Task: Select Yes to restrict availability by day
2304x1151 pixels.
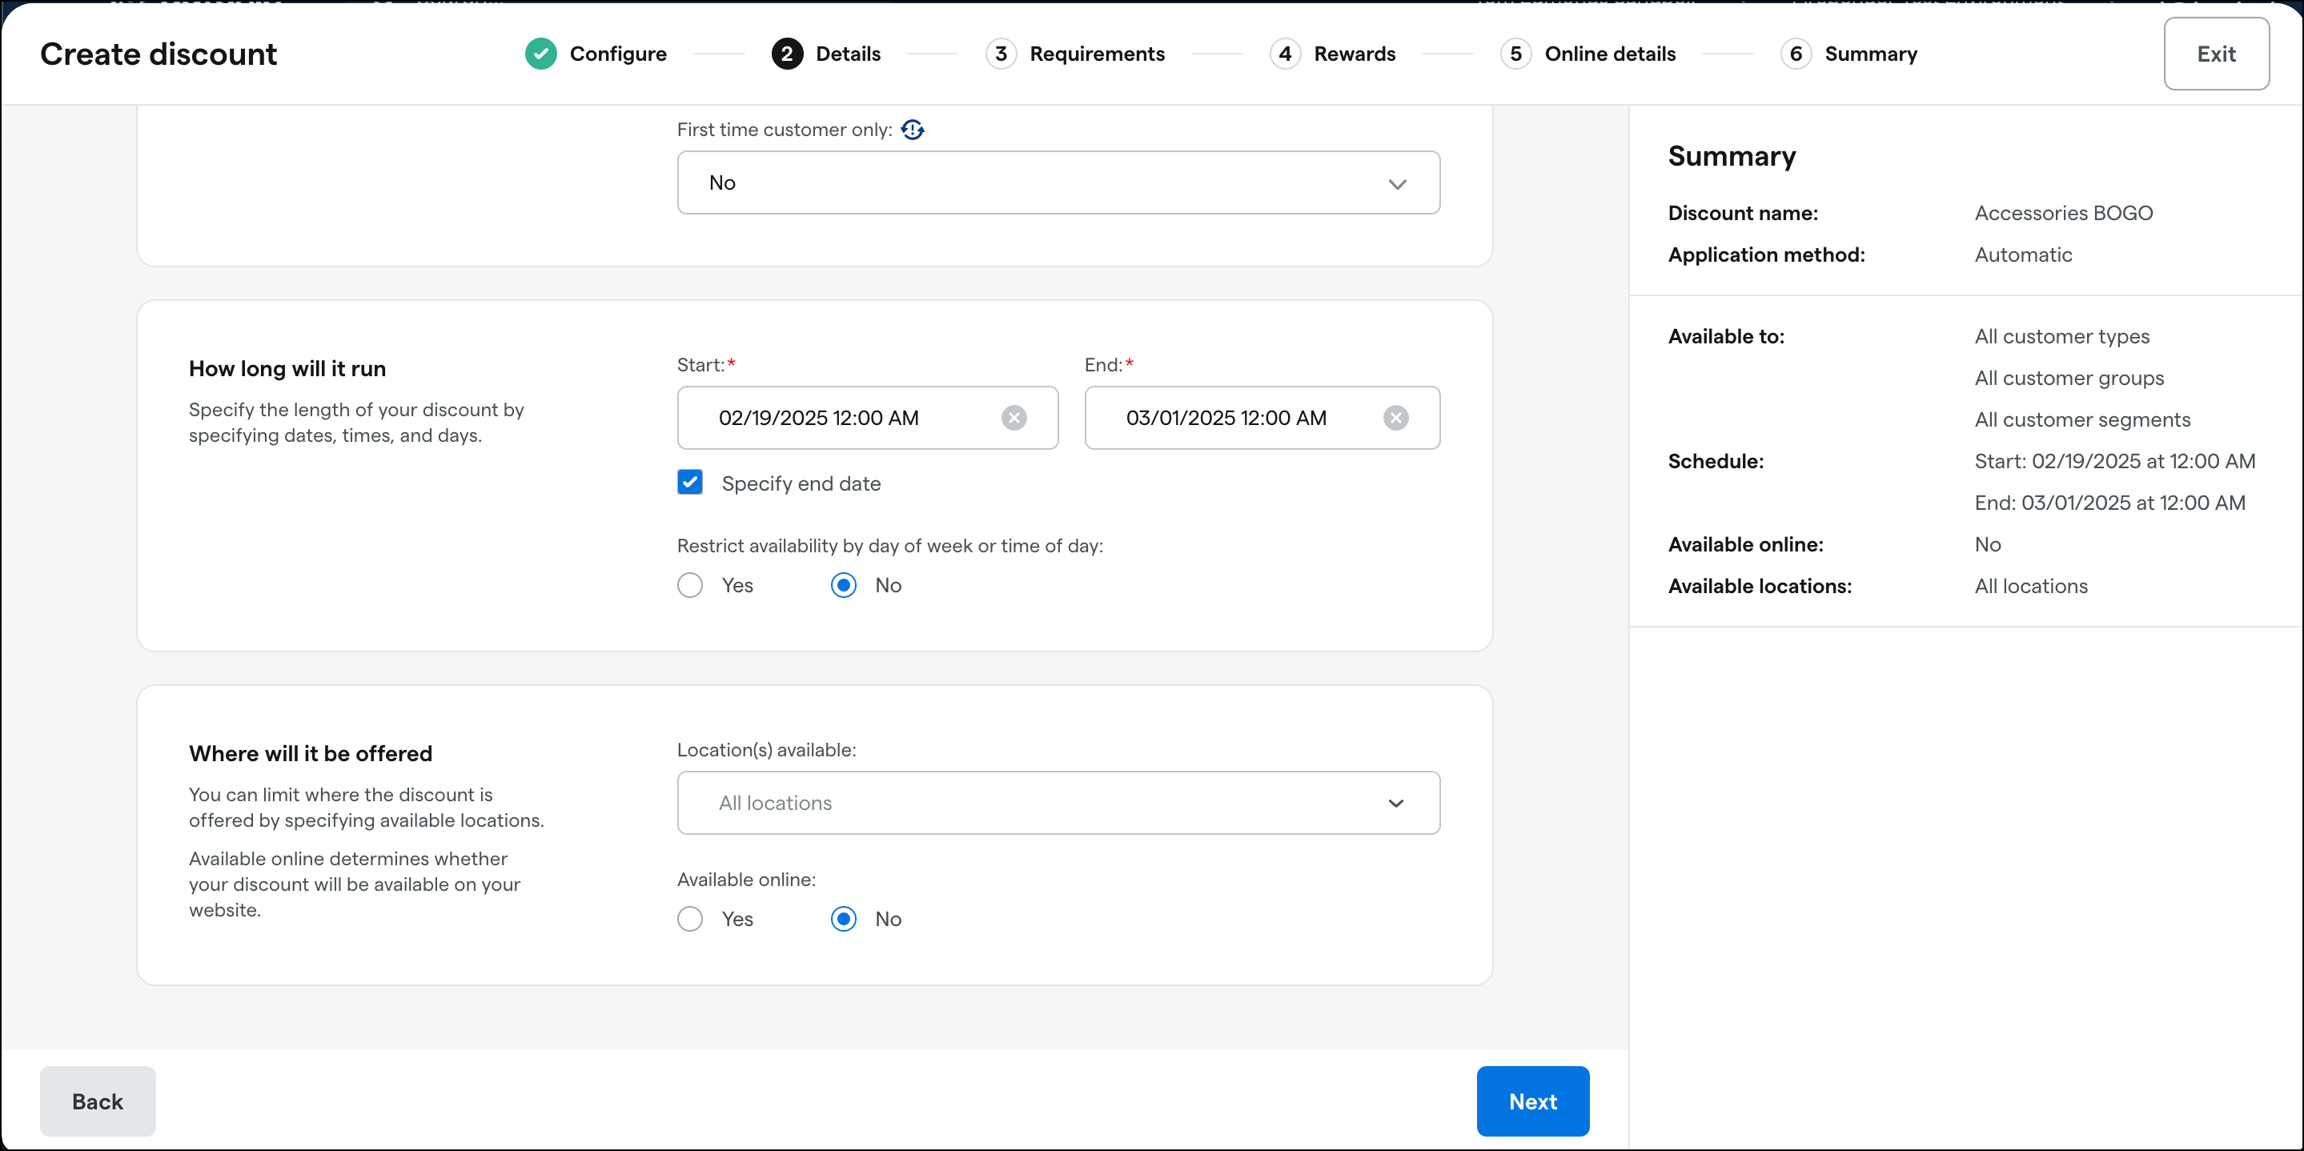Action: coord(689,585)
